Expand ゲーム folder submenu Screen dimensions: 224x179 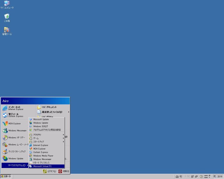[47, 138]
